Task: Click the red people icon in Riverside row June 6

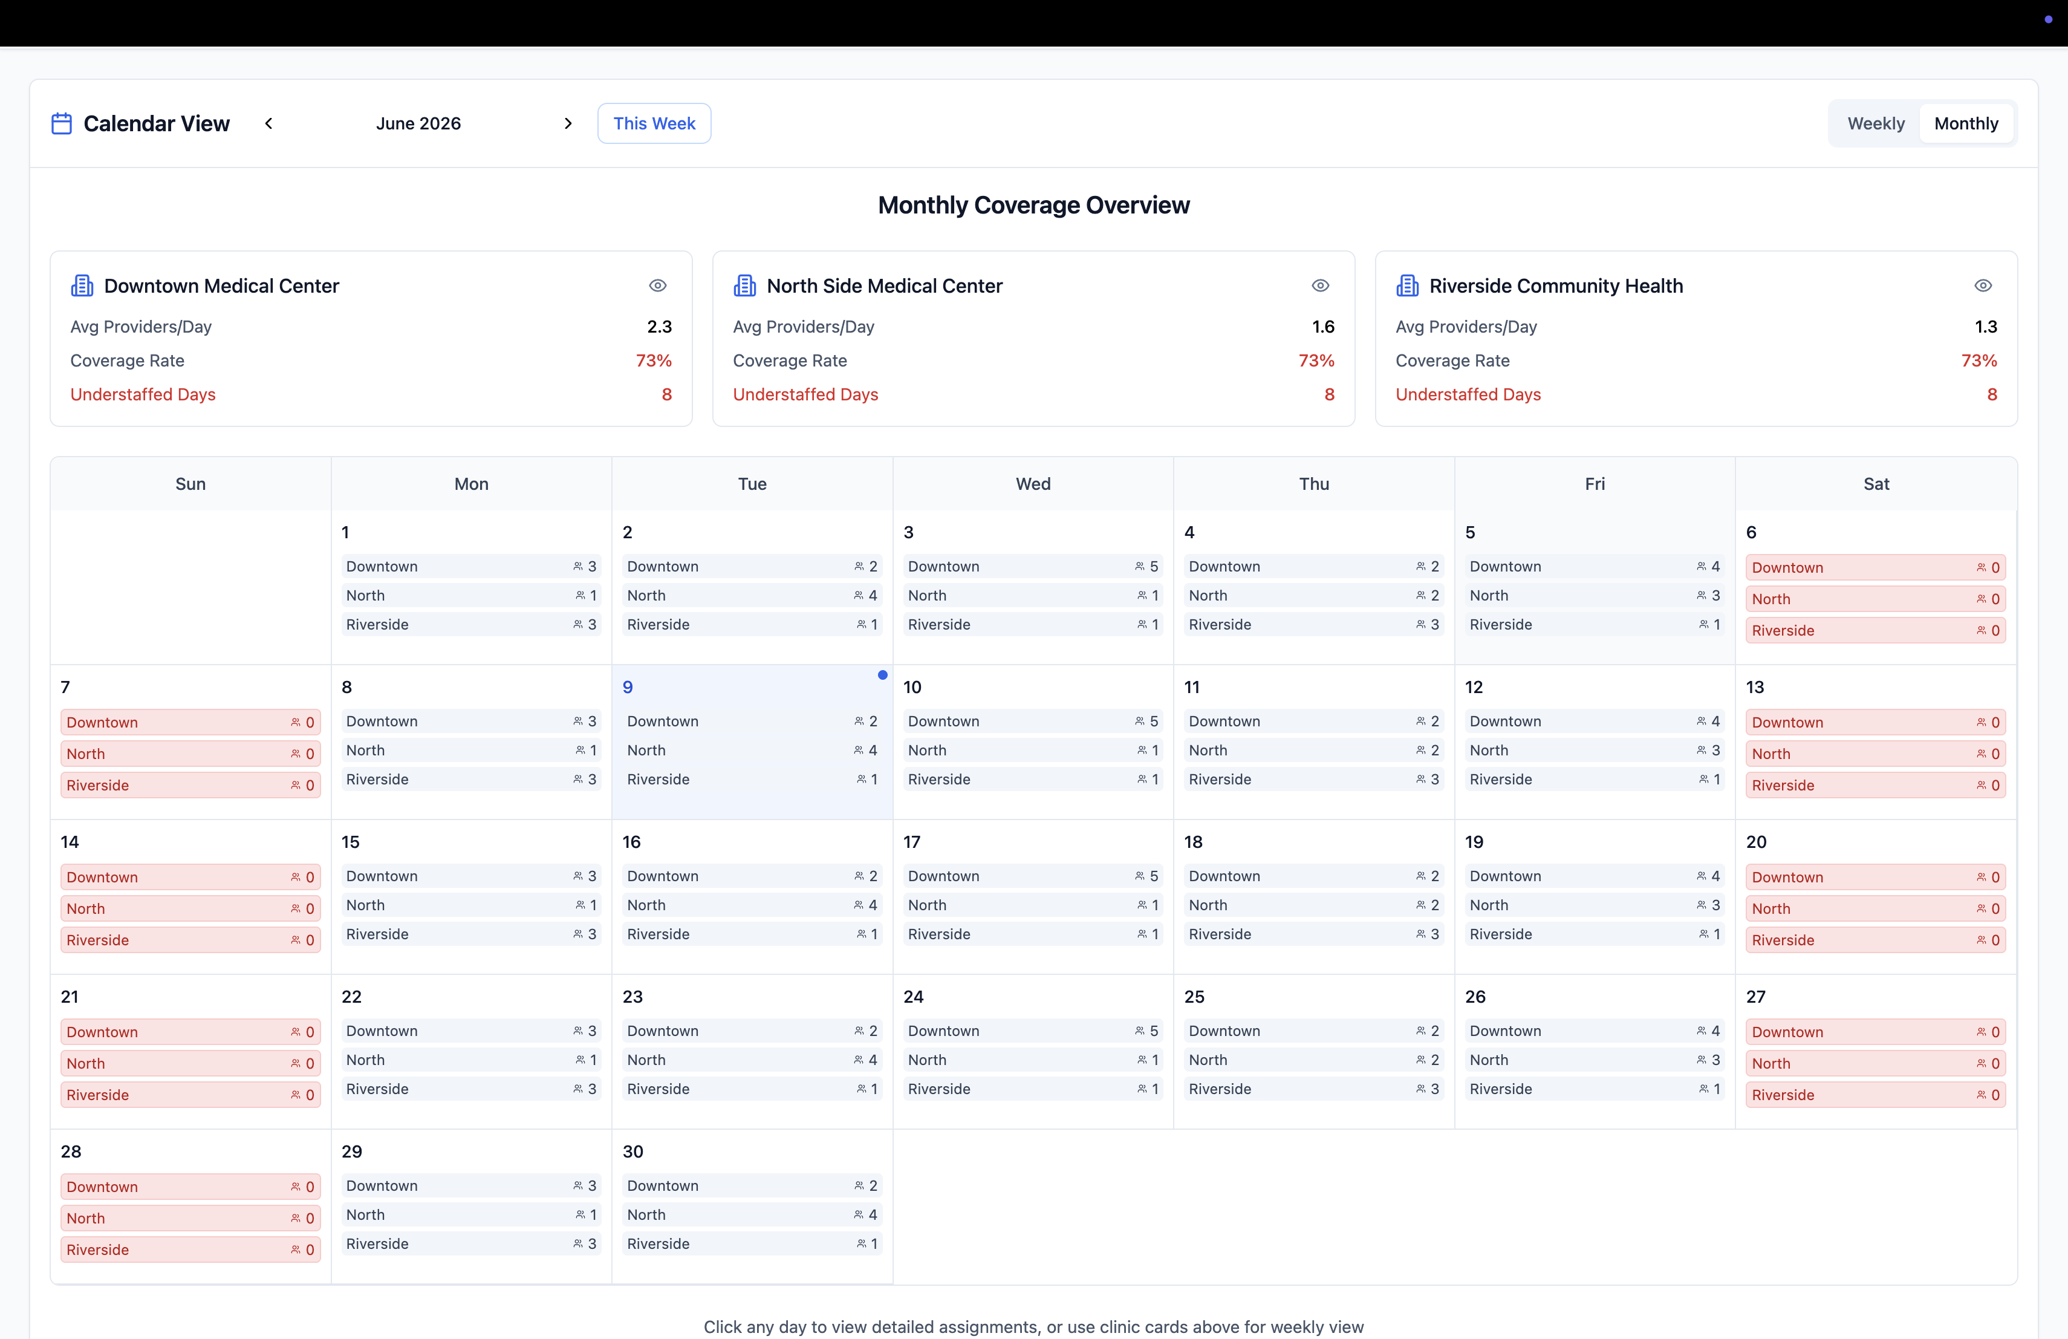Action: click(x=1981, y=630)
